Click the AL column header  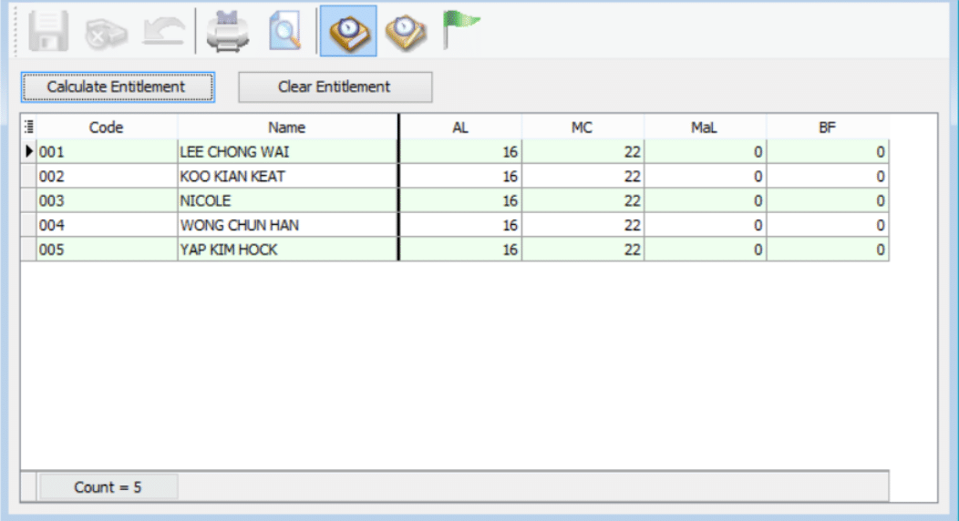(x=460, y=128)
